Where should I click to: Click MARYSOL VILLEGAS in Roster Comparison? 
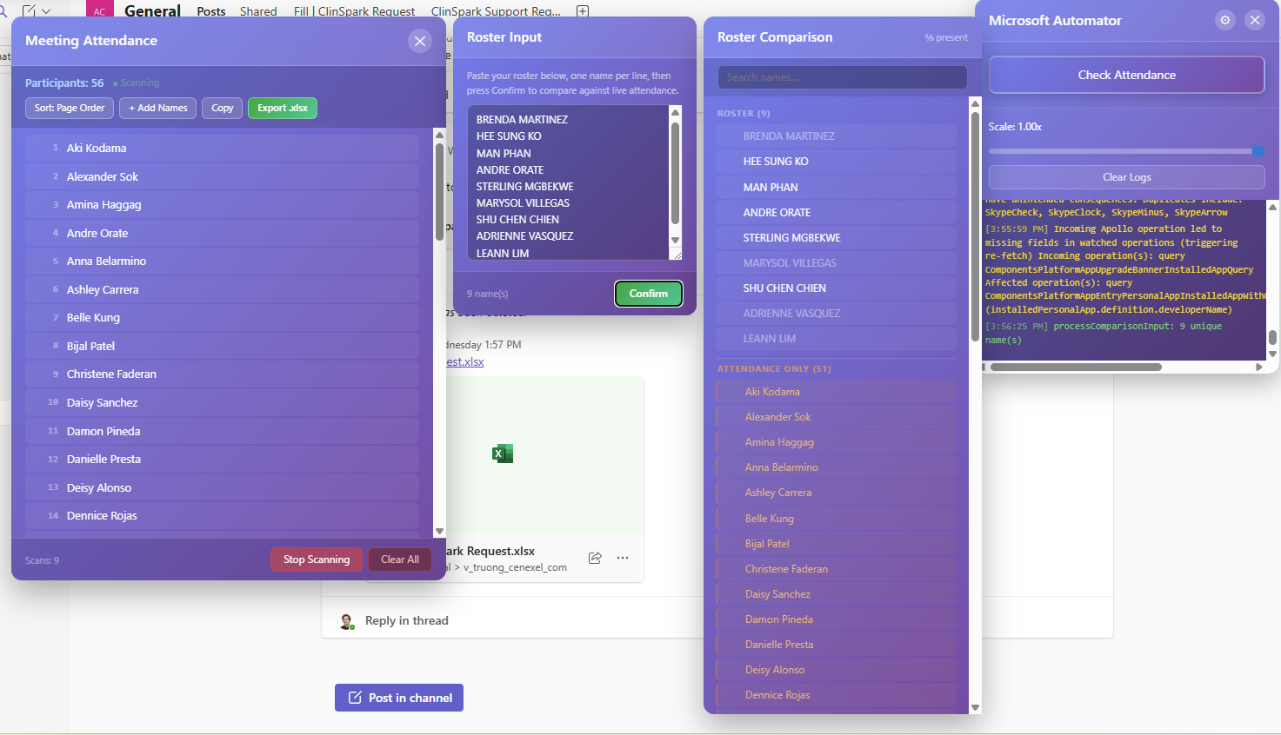836,262
